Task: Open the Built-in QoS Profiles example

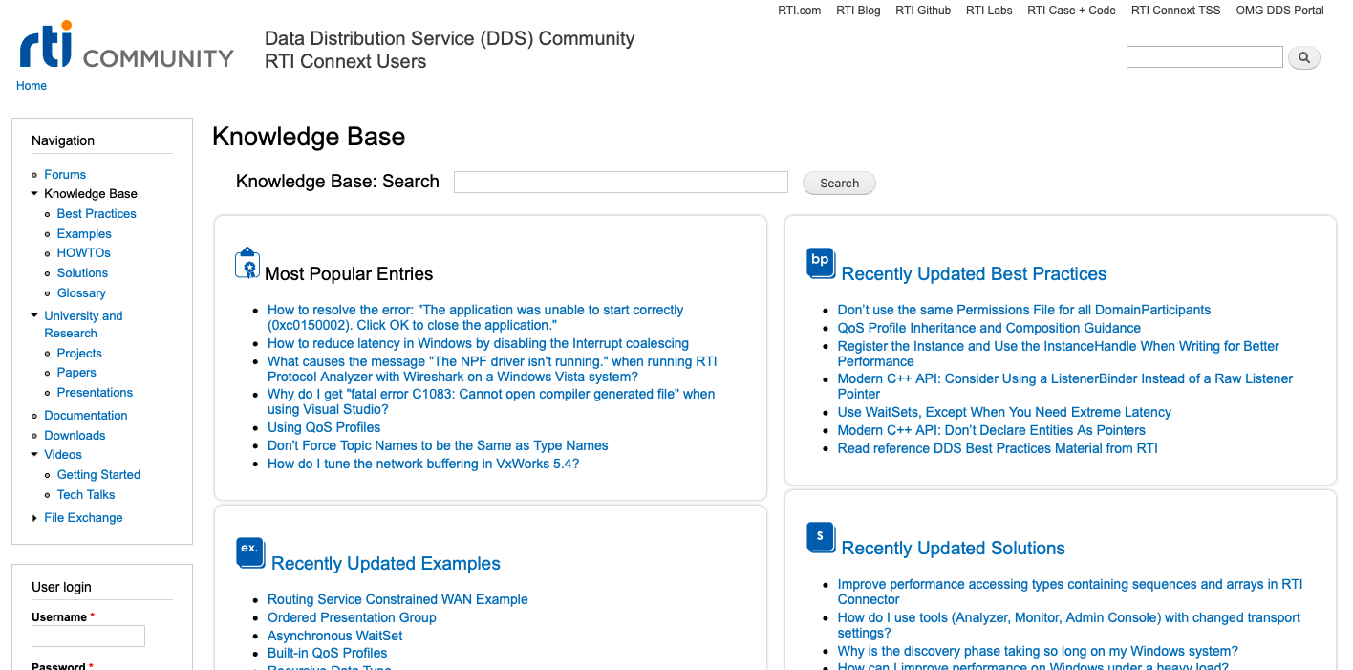Action: [328, 654]
